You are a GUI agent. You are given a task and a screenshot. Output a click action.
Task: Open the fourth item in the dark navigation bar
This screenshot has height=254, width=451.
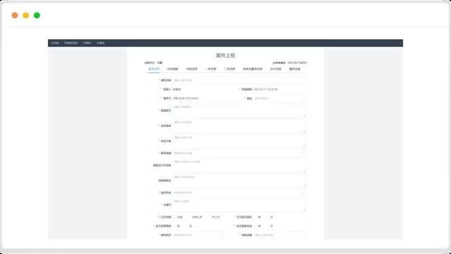pyautogui.click(x=100, y=43)
